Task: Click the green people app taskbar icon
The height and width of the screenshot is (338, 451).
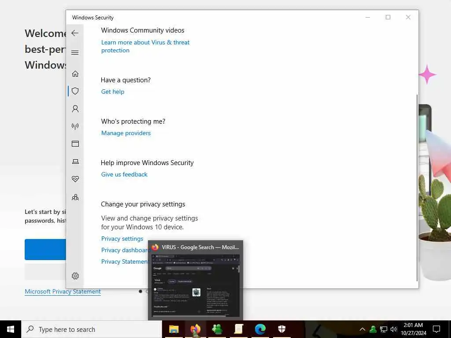Action: (x=217, y=329)
